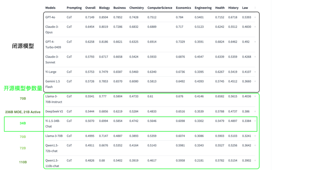Click the 72B parameter label
This screenshot has width=310, height=170.
(x=23, y=148)
